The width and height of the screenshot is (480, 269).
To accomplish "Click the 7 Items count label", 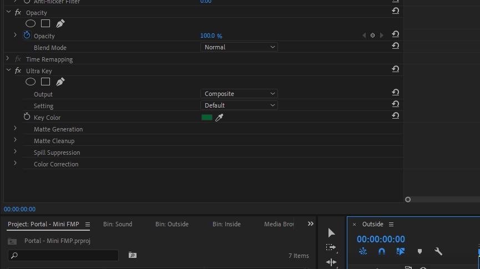I will 299,256.
